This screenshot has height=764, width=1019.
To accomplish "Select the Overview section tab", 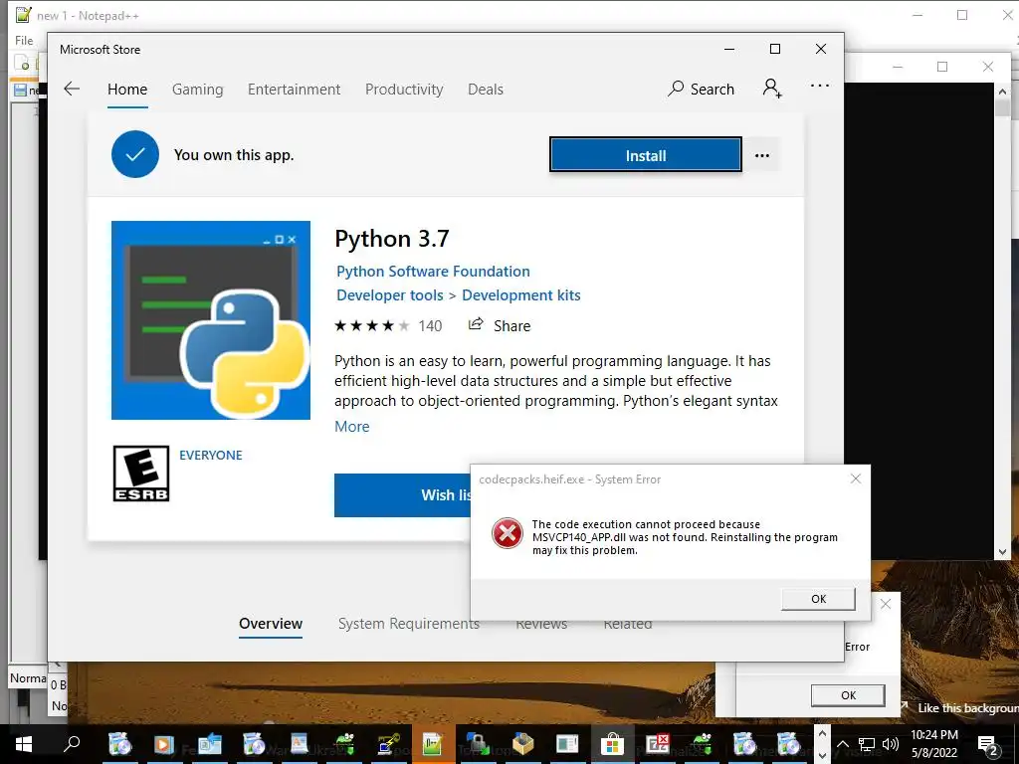I will tap(271, 624).
